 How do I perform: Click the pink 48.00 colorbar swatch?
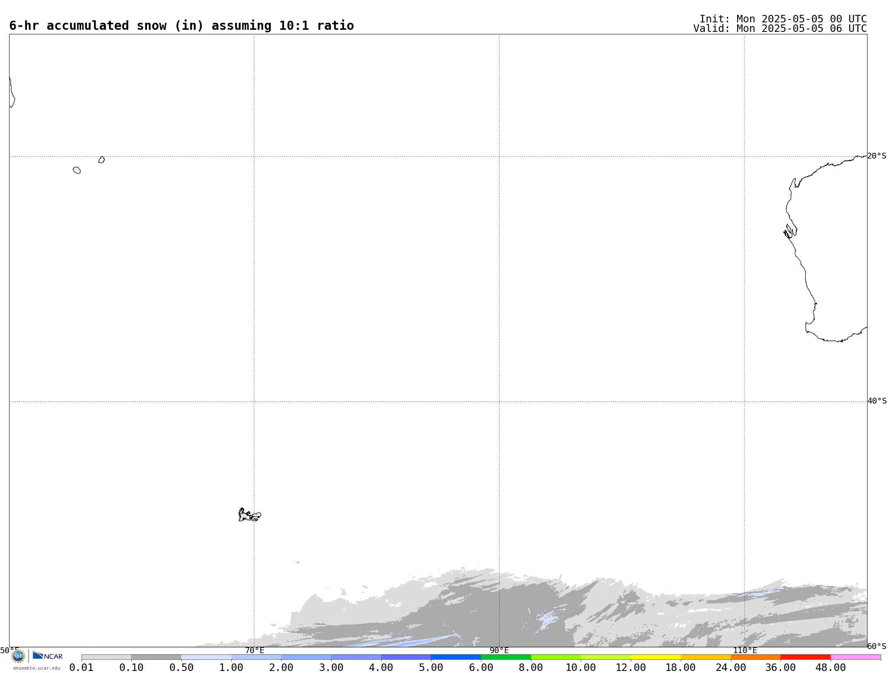(856, 657)
